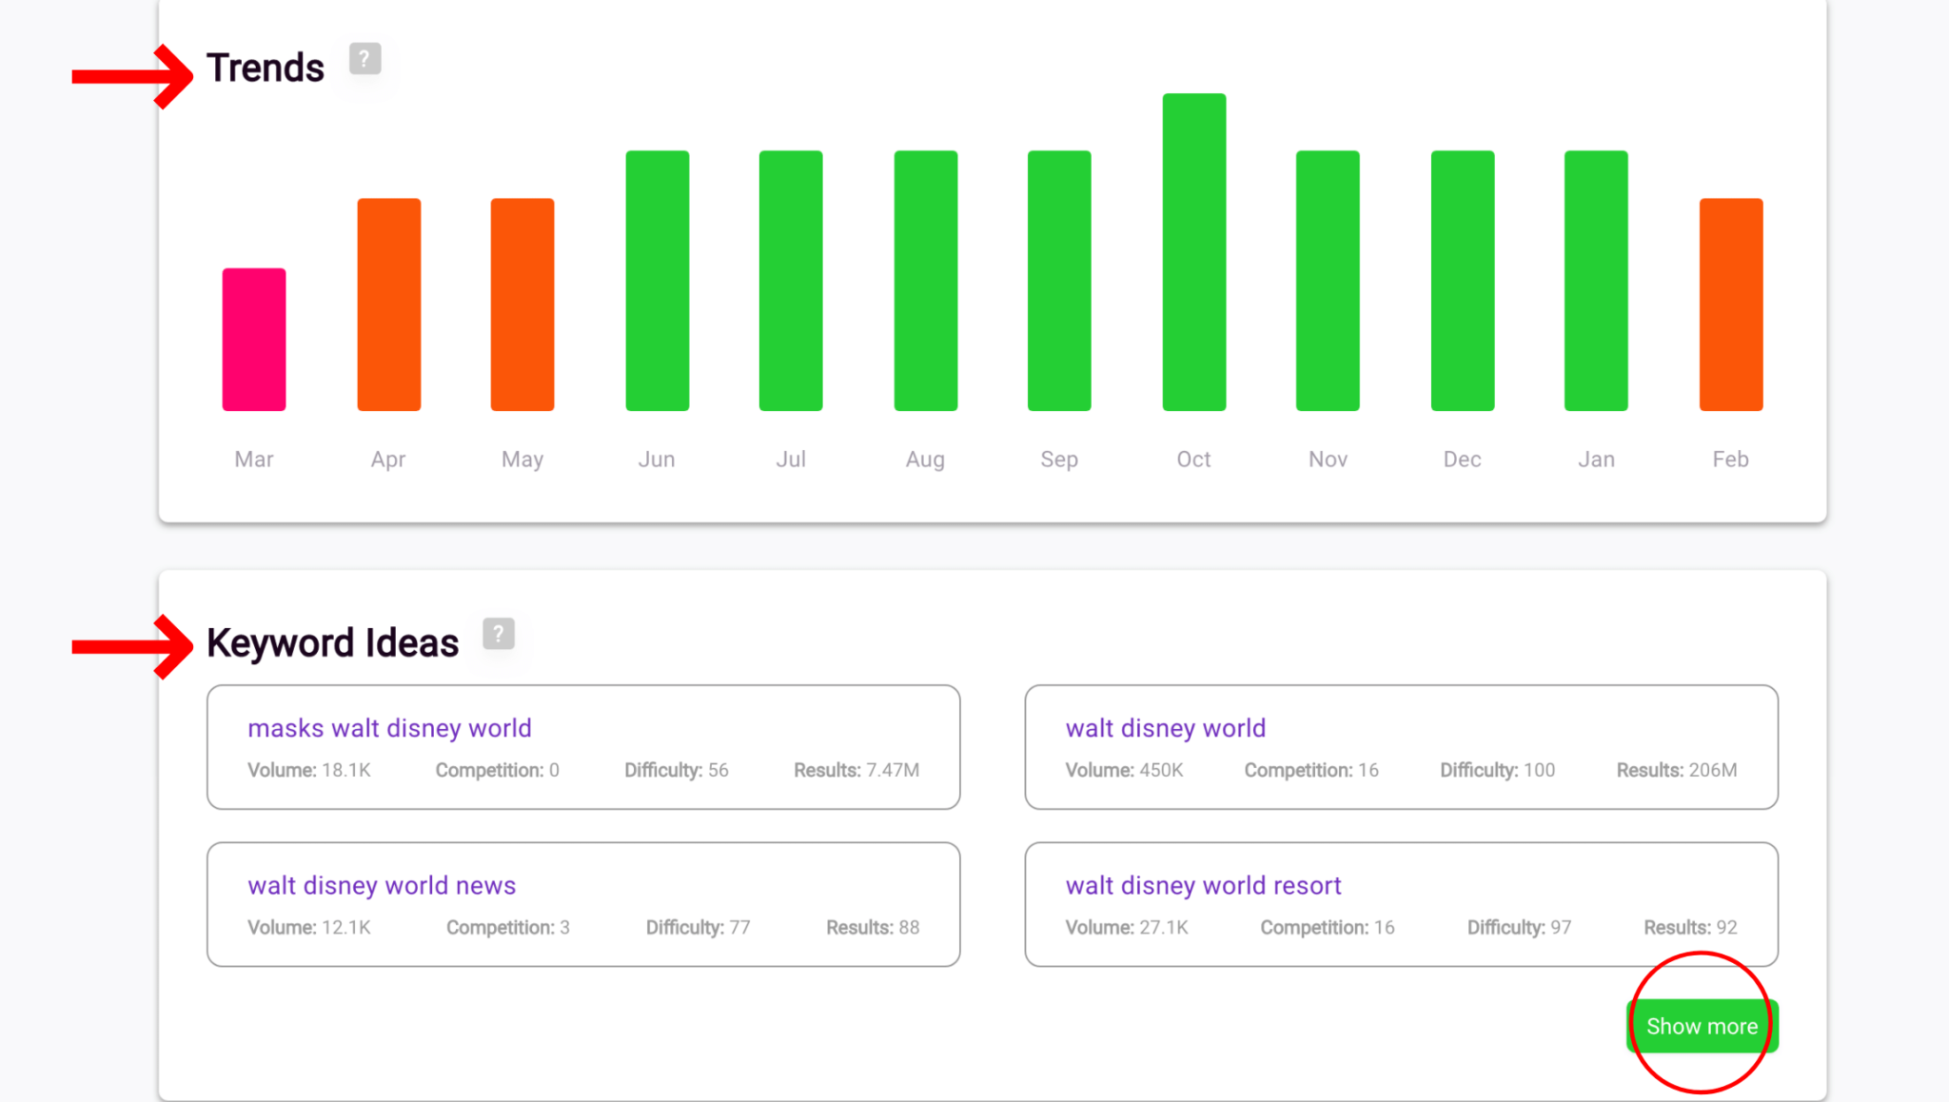Image resolution: width=1949 pixels, height=1102 pixels.
Task: Click the help icon next to Trends
Action: (x=364, y=59)
